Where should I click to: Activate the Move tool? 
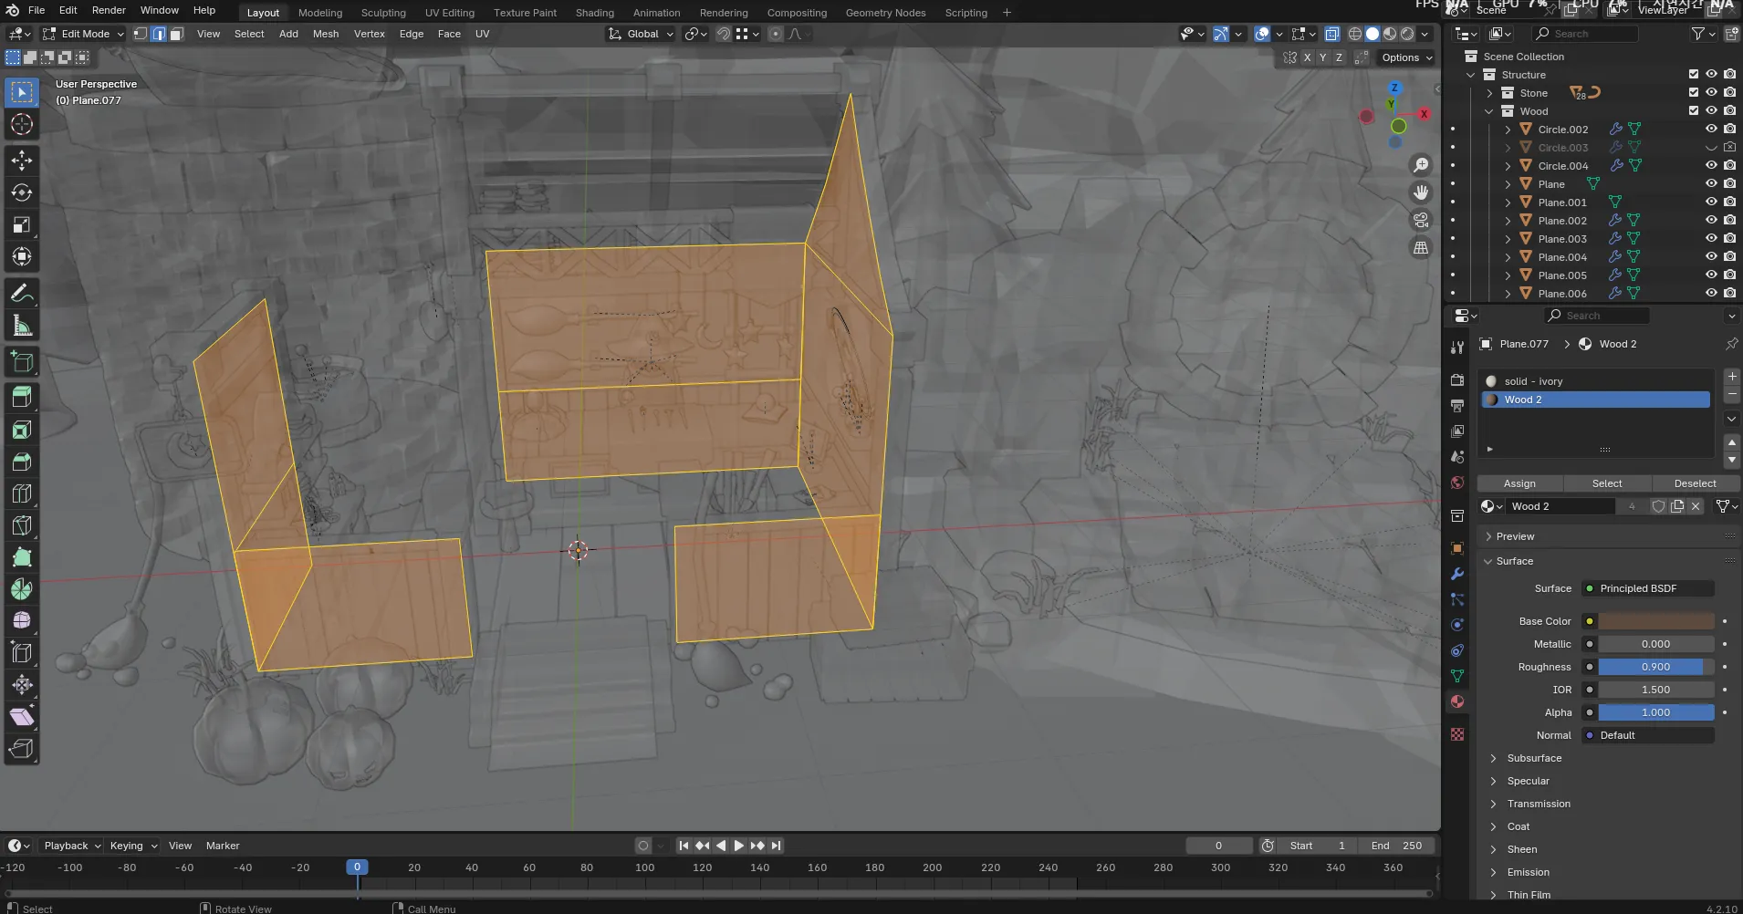click(22, 161)
